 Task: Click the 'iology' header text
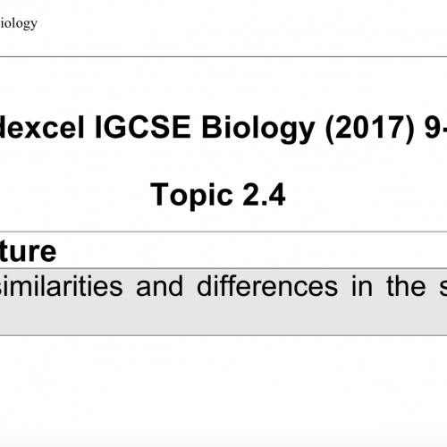tap(19, 23)
